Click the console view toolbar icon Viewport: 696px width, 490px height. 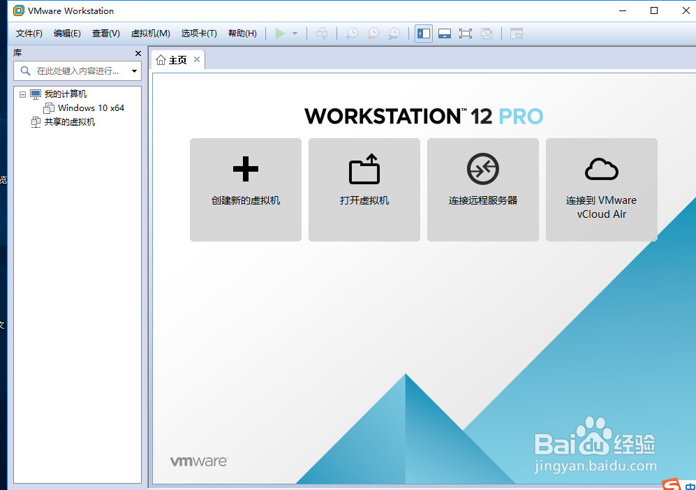[516, 34]
